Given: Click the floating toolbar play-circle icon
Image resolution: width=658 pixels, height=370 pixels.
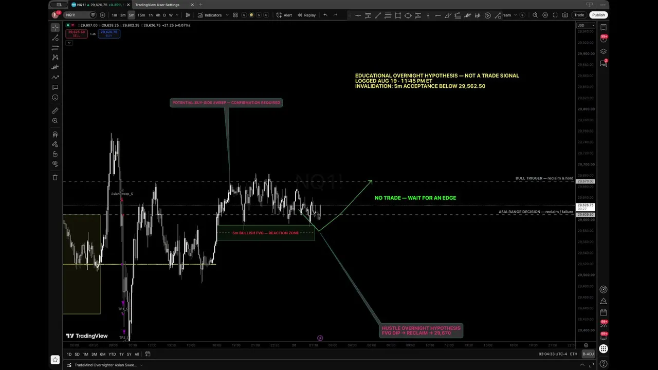Looking at the screenshot, I should tap(488, 15).
